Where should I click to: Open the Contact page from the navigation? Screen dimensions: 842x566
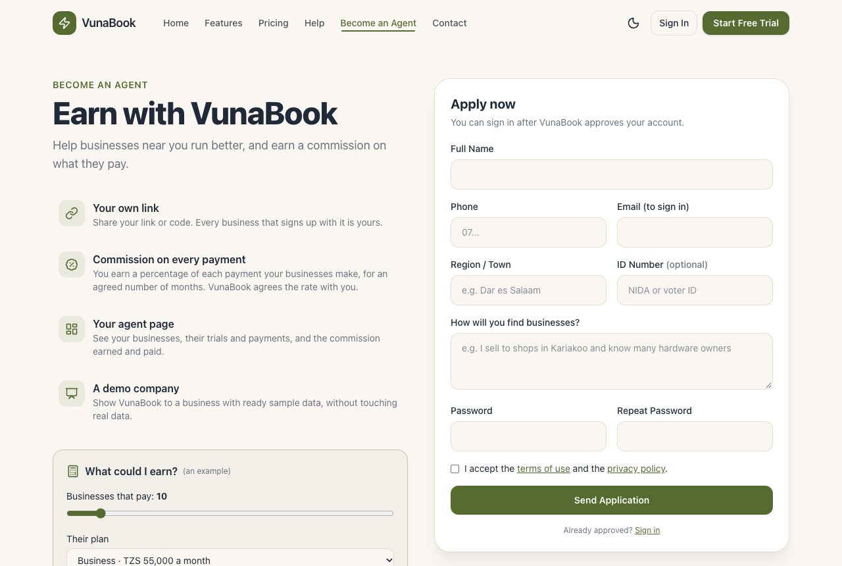449,23
